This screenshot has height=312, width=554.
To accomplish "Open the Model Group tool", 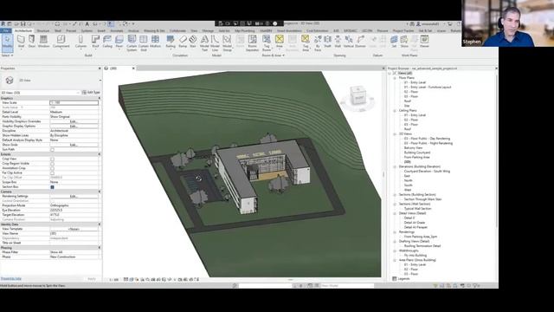I will [227, 42].
